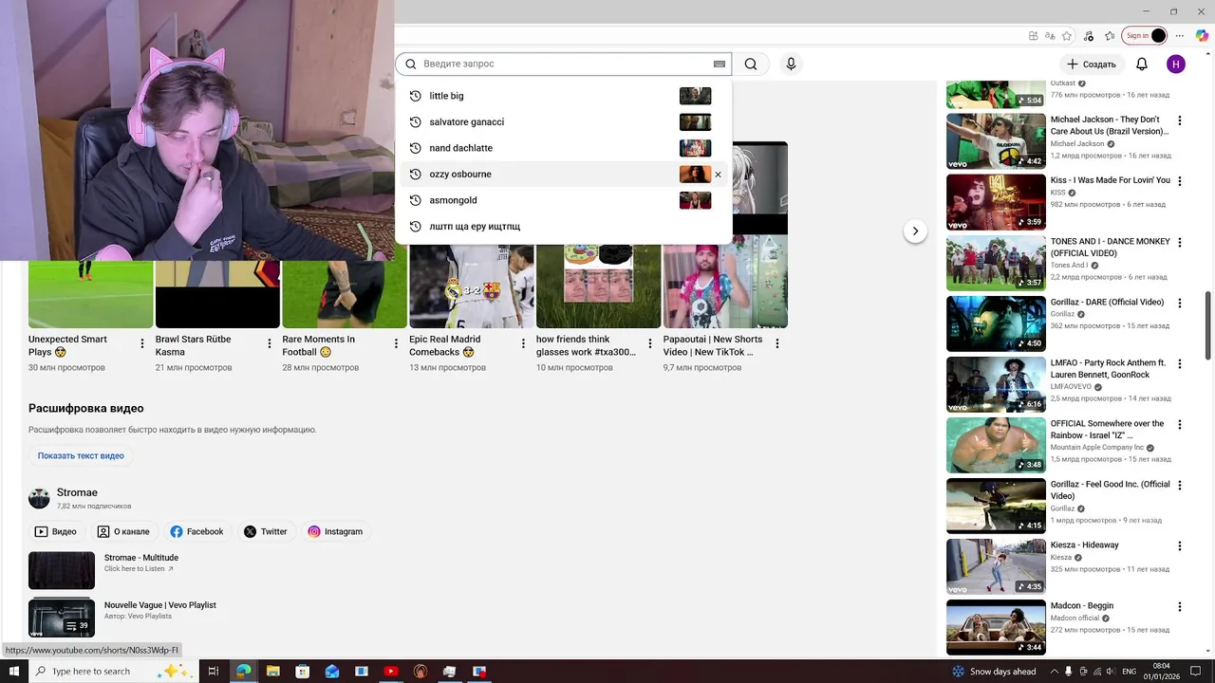The width and height of the screenshot is (1215, 683).
Task: Open options for 'Papaoutai New Shorts Video'
Action: [777, 343]
